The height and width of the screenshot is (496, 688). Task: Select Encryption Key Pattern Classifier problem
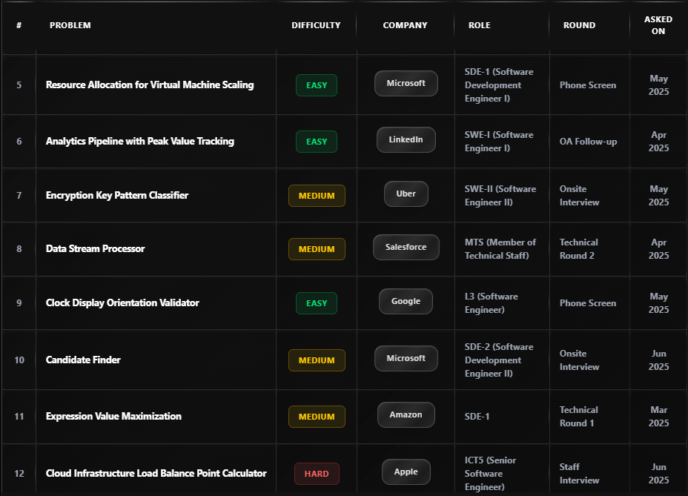(x=117, y=196)
